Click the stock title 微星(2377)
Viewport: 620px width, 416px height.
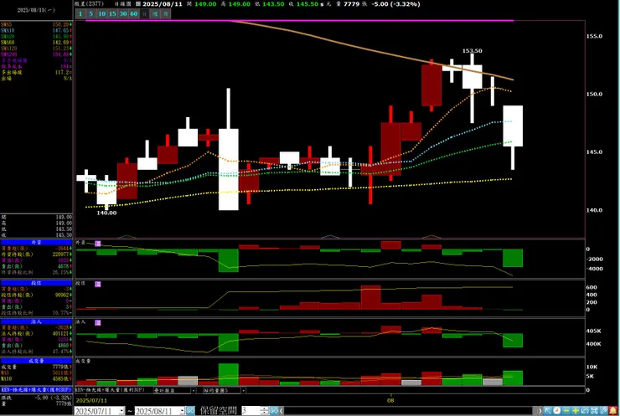point(89,4)
